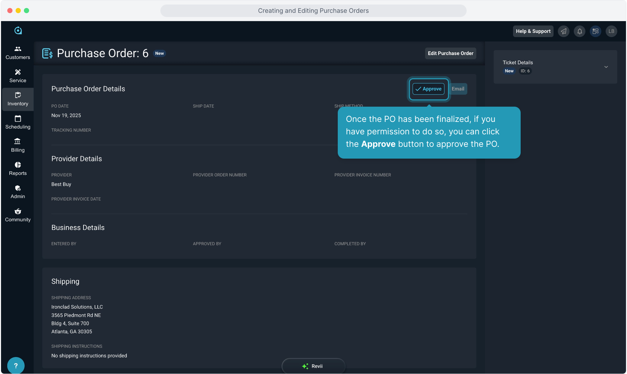This screenshot has height=374, width=627.
Task: Go to the Billing section
Action: click(x=18, y=145)
